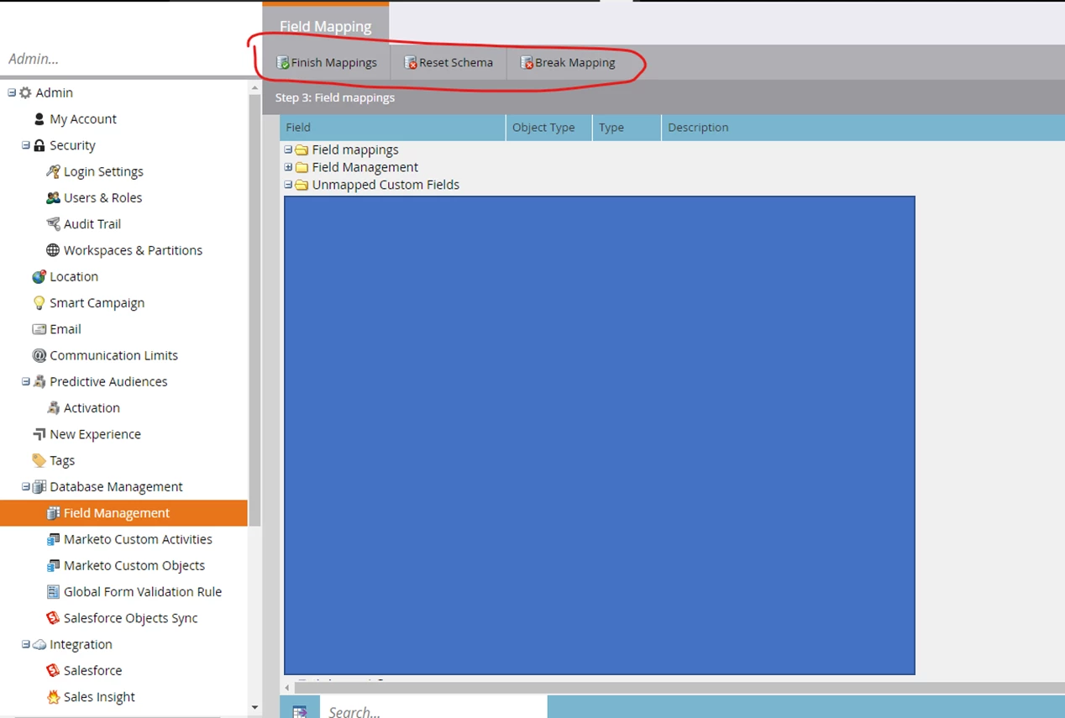
Task: Click the Finish Mappings button
Action: tap(327, 62)
